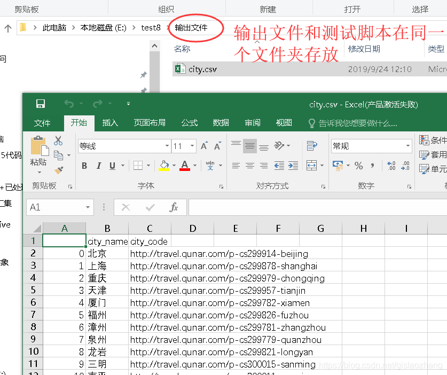Apply the yellow fill color bucket
447x375 pixels.
(164, 166)
